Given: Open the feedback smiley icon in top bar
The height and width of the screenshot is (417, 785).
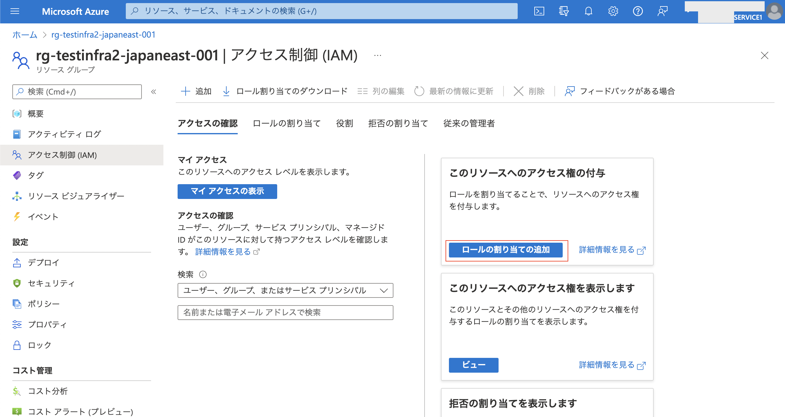Looking at the screenshot, I should [662, 11].
